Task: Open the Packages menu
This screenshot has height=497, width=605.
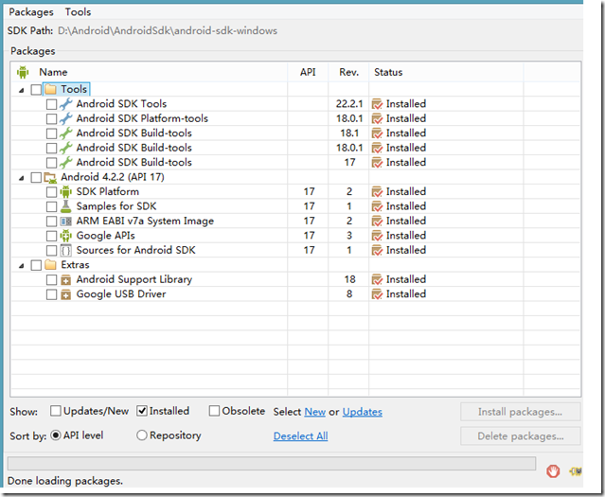Action: pos(31,12)
